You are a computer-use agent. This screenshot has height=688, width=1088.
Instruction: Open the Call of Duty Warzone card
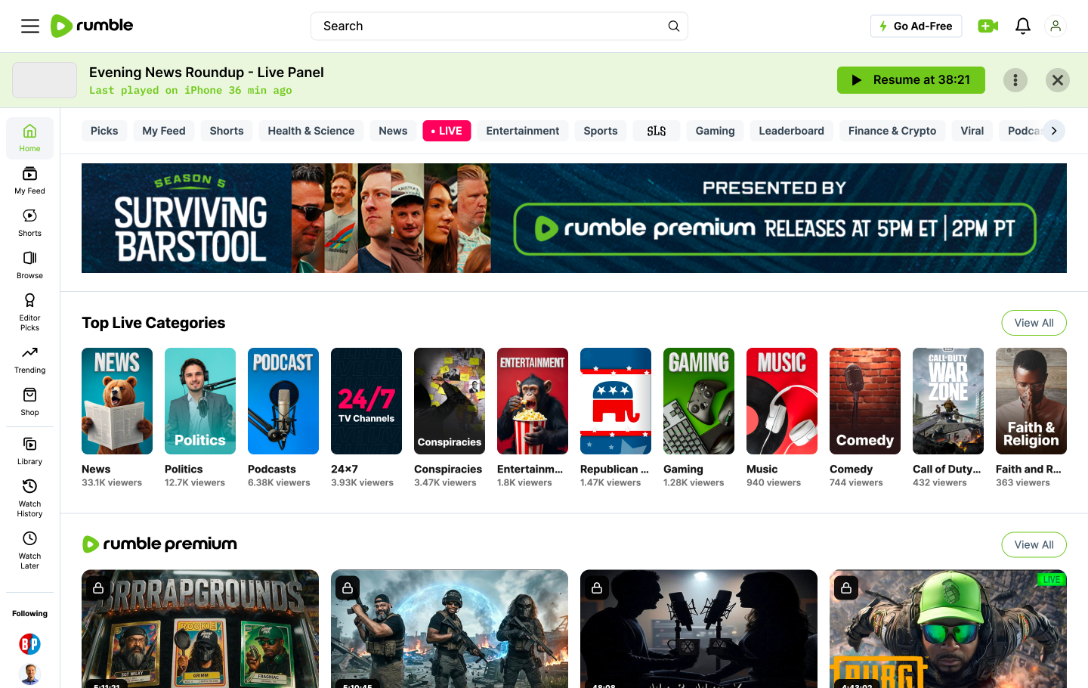coord(948,401)
